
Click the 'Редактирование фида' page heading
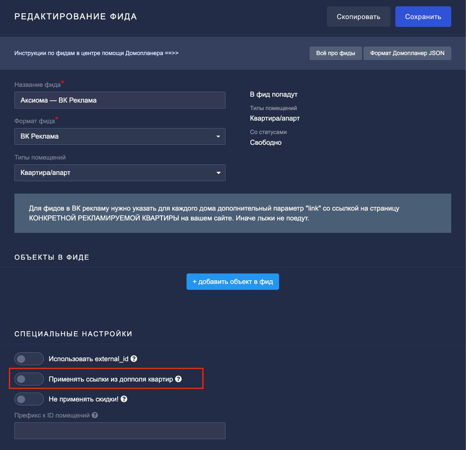[76, 17]
